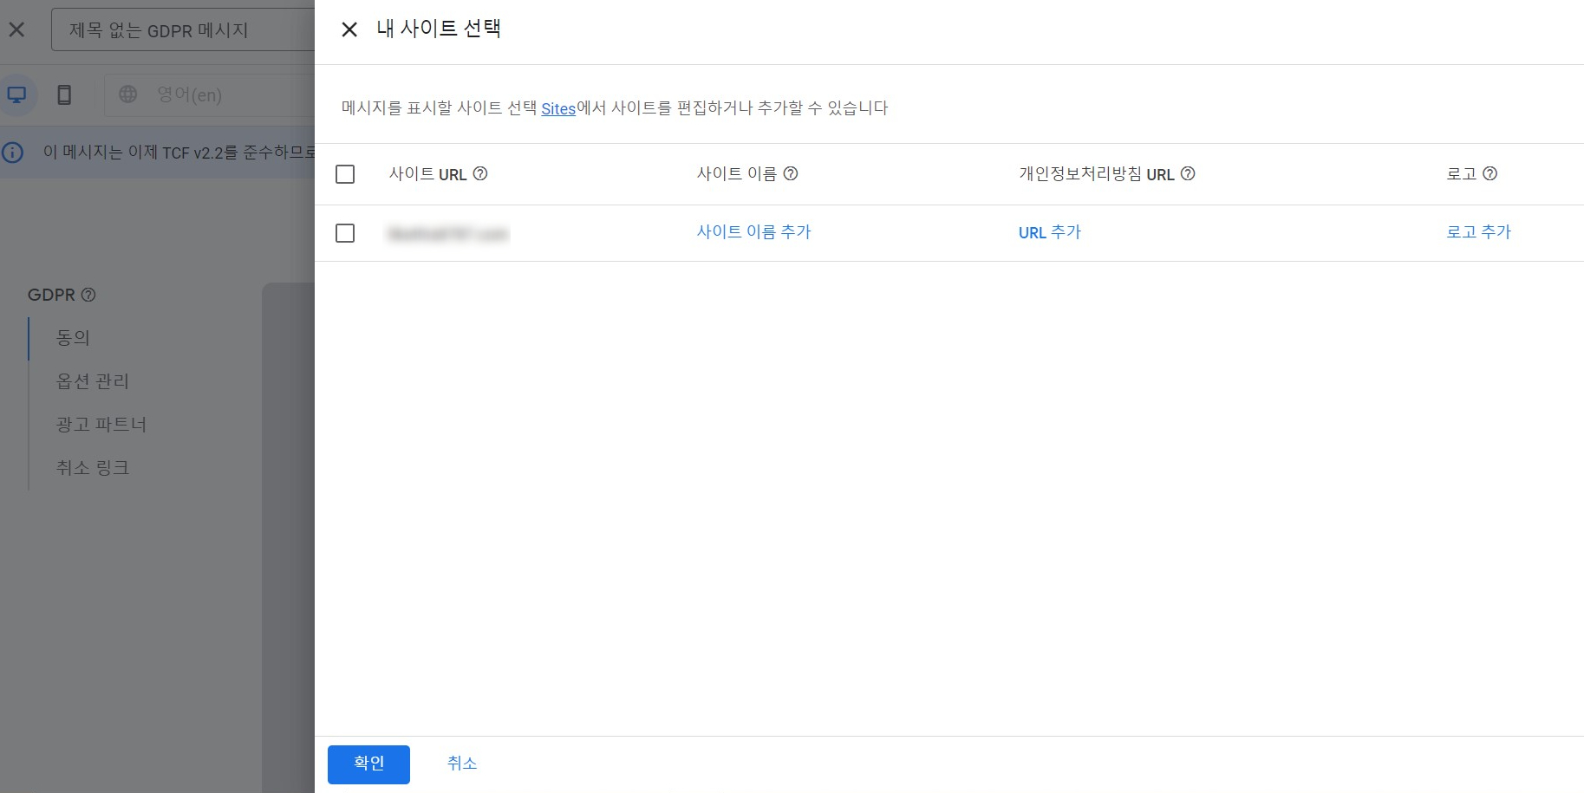Close the 내 사이트 선택 panel

pyautogui.click(x=349, y=29)
